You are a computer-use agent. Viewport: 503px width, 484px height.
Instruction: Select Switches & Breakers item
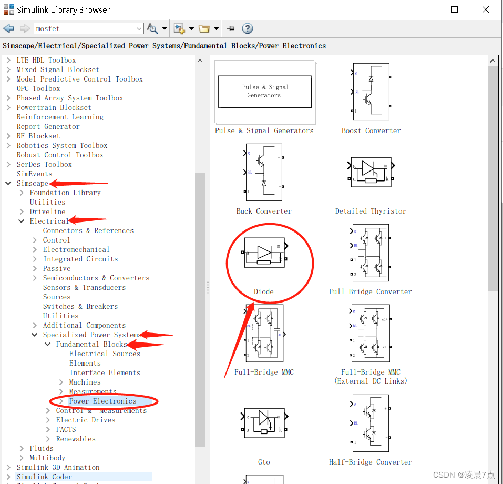click(80, 306)
